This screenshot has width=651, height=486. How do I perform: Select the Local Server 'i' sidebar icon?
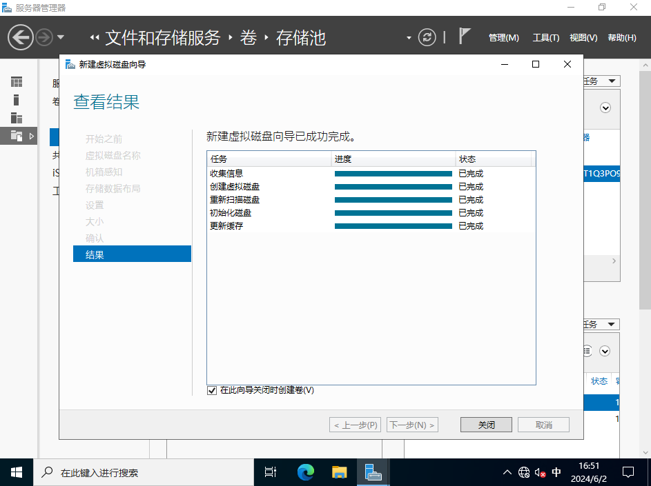click(x=17, y=100)
